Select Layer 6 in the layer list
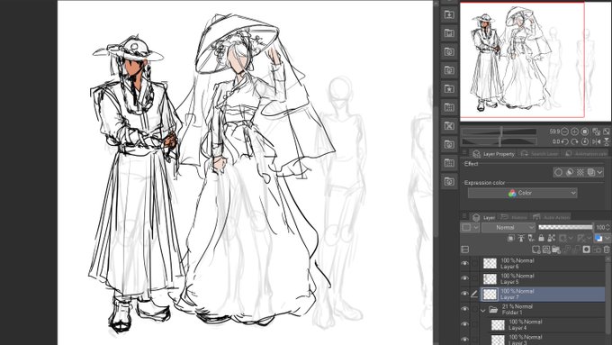 coord(543,263)
